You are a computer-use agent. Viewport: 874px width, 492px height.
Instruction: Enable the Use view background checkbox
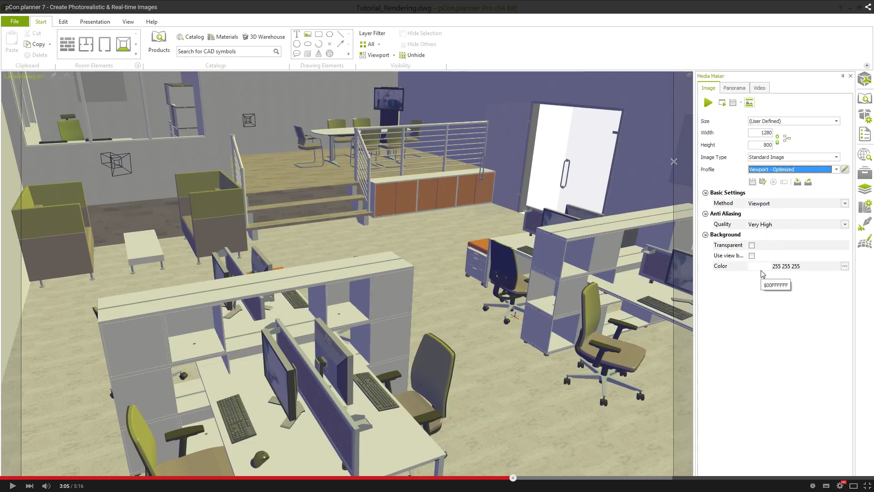pos(752,255)
